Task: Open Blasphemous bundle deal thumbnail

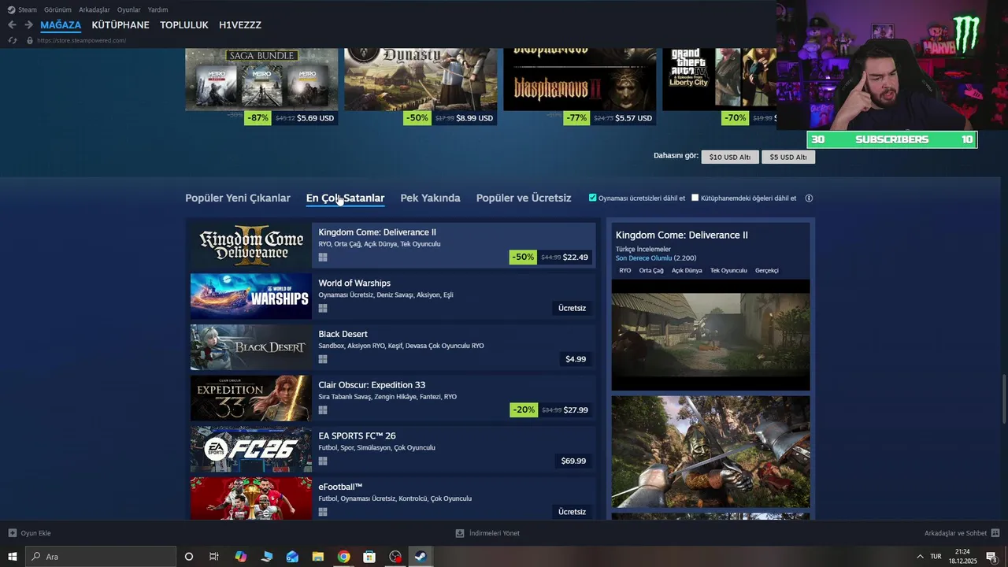Action: click(580, 80)
